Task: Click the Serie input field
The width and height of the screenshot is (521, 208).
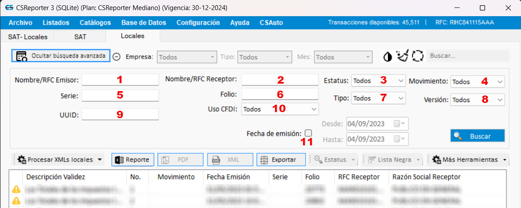Action: 120,96
